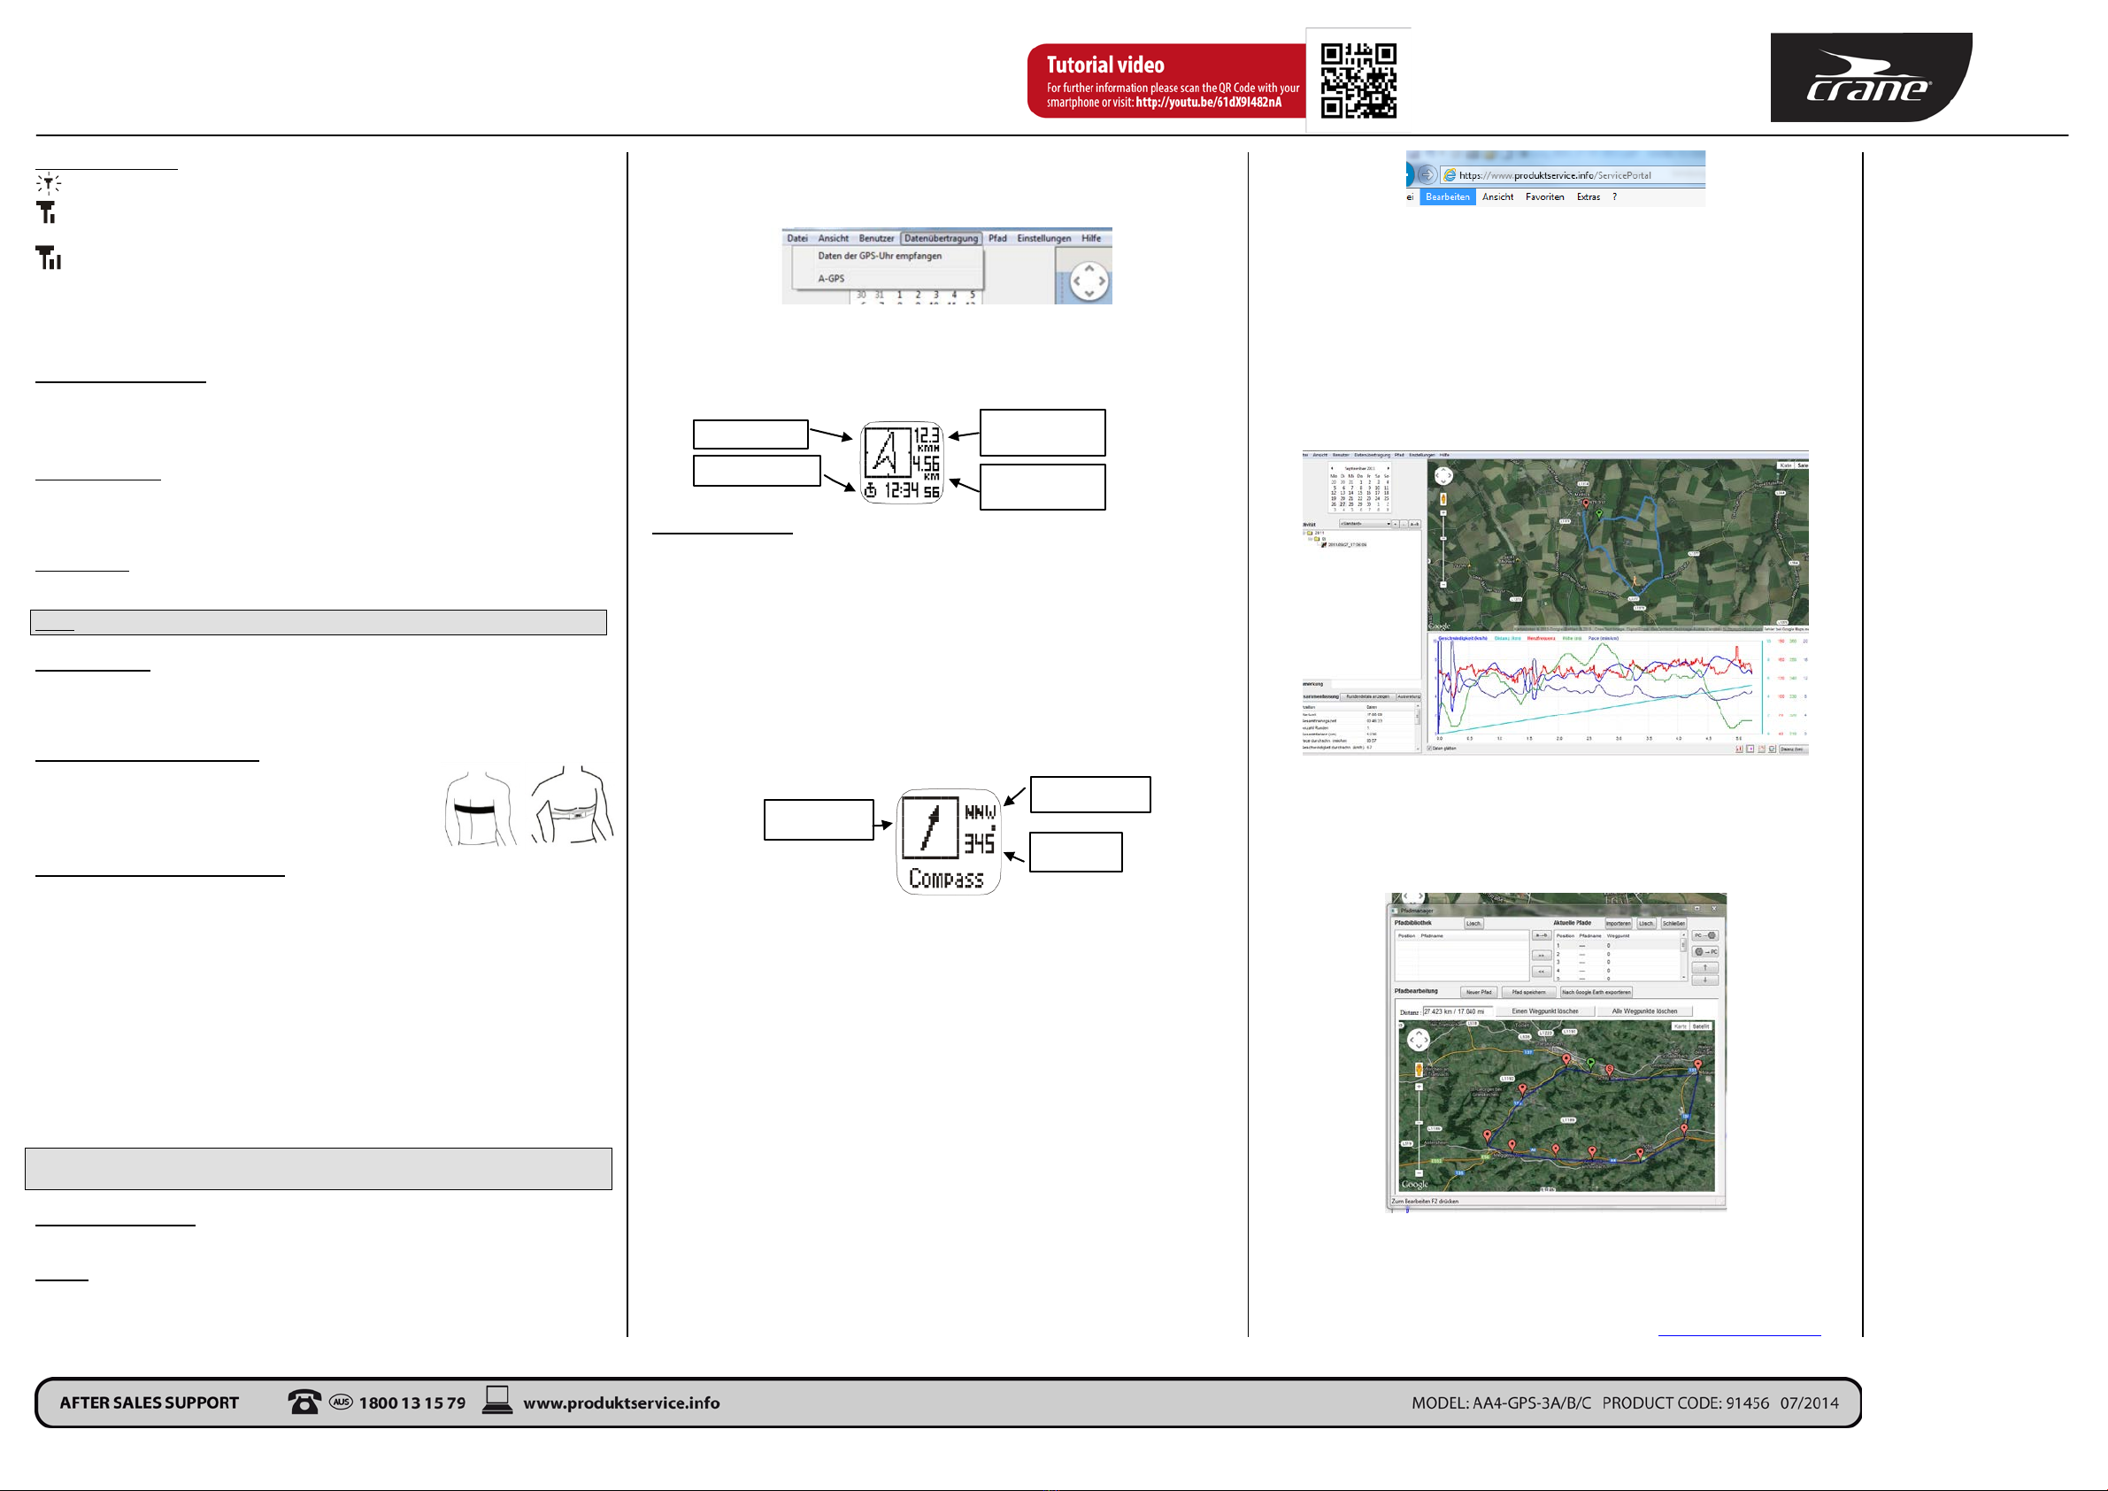
Task: Open the Einstellungen menu above the dropdown
Action: point(1044,238)
